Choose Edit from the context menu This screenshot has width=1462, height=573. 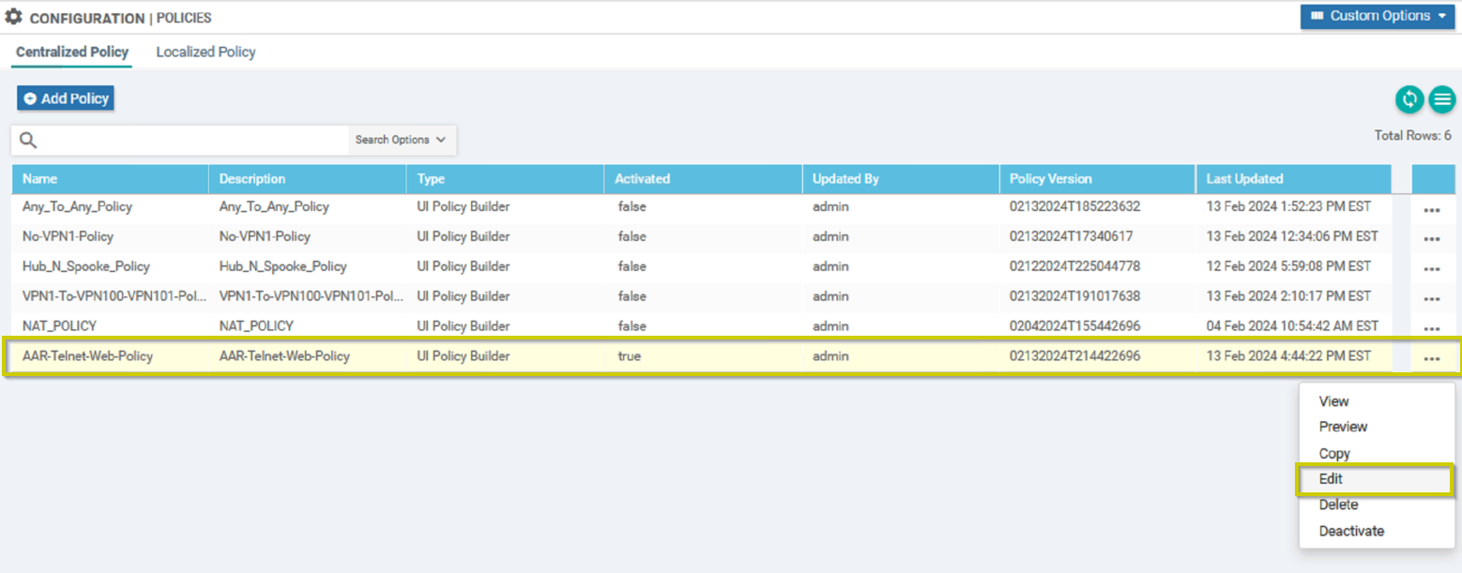tap(1375, 479)
